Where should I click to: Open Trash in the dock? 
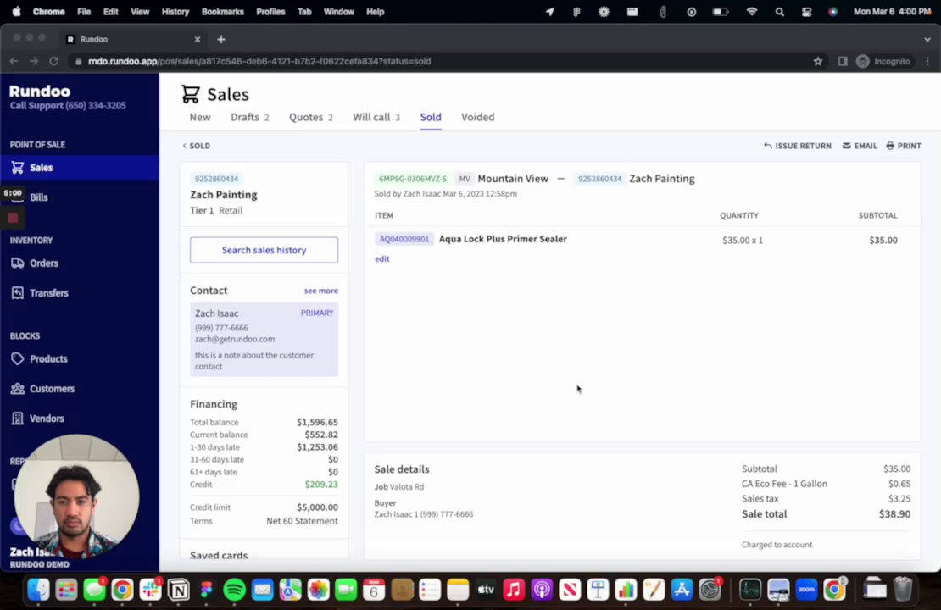903,591
